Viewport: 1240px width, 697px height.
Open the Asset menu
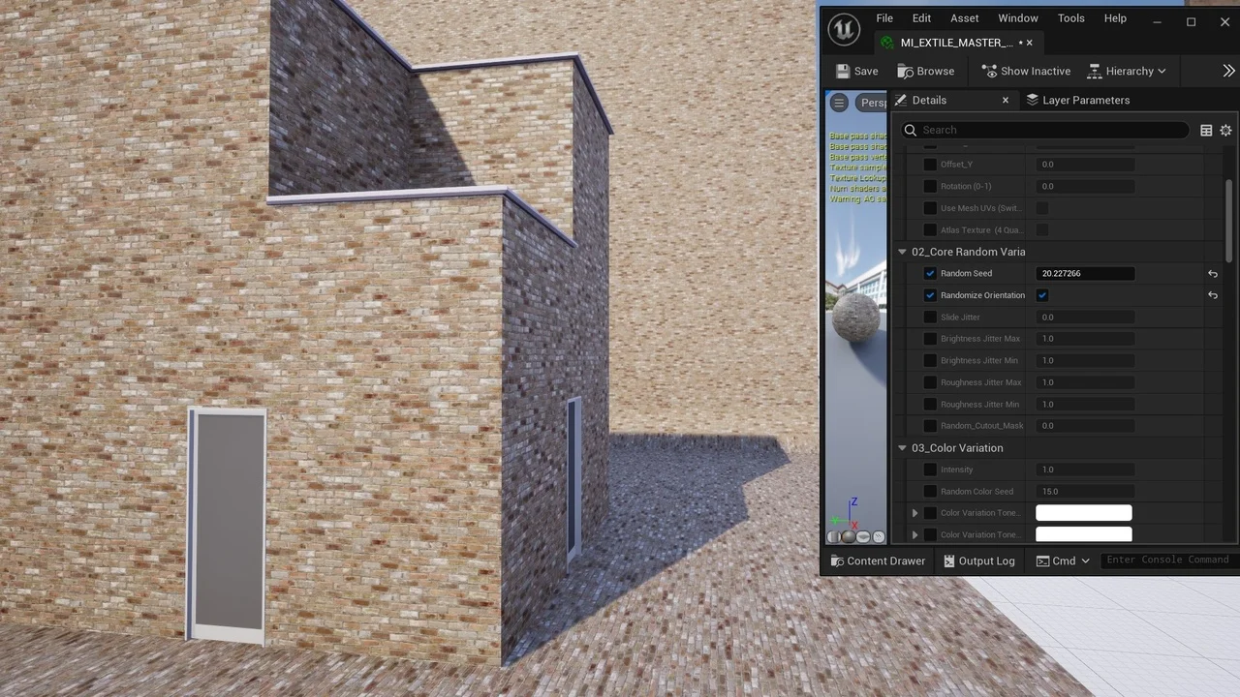click(x=964, y=18)
